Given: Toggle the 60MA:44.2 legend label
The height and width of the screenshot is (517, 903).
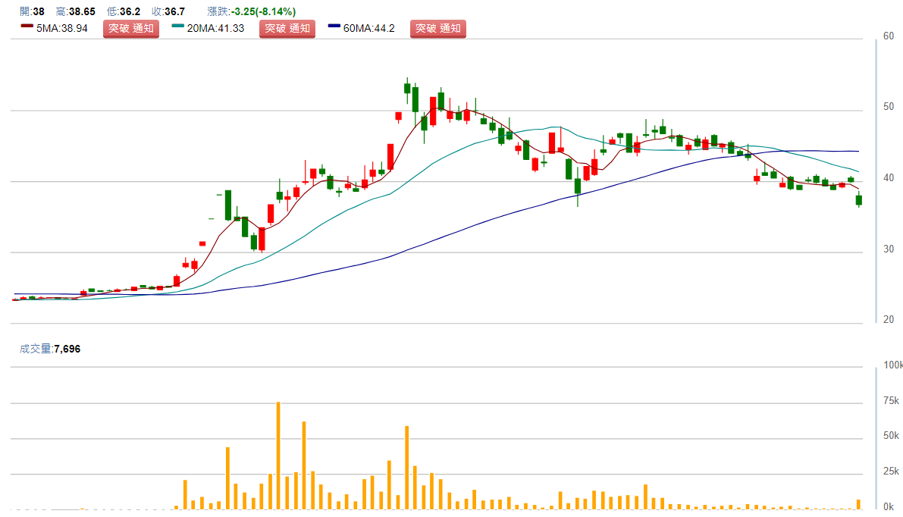Looking at the screenshot, I should [x=369, y=29].
